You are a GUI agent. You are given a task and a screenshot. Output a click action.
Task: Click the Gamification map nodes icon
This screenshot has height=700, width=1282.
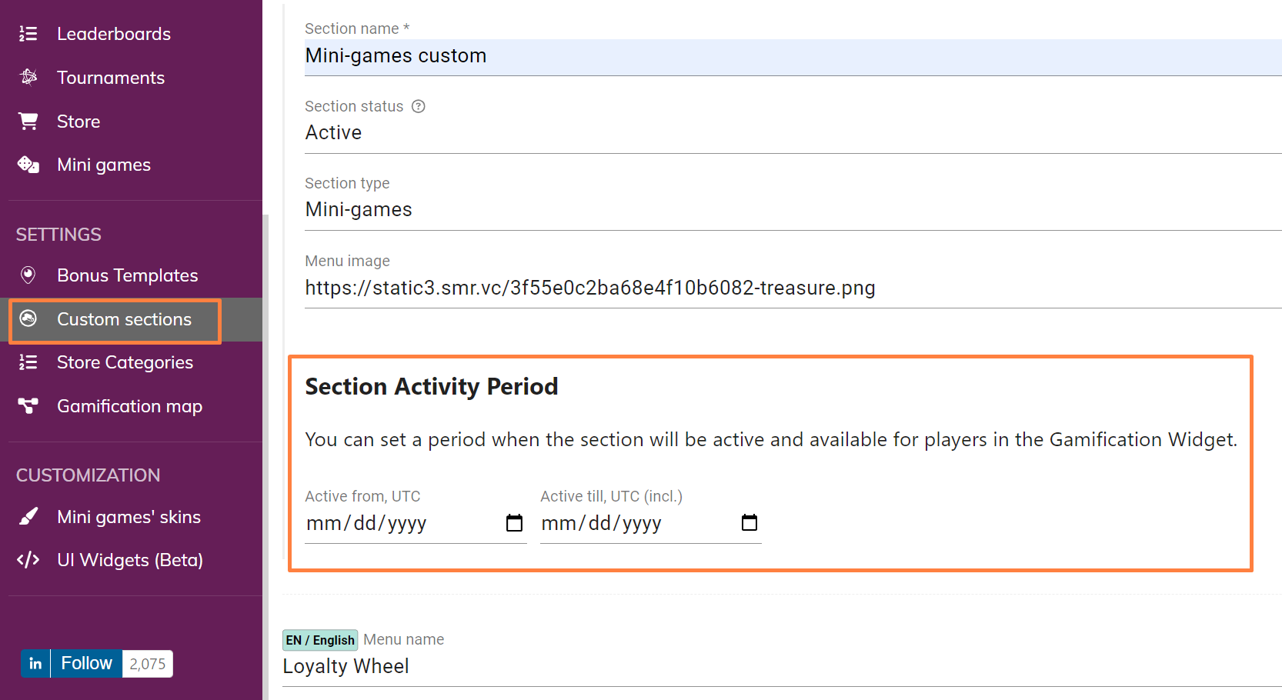(x=28, y=405)
